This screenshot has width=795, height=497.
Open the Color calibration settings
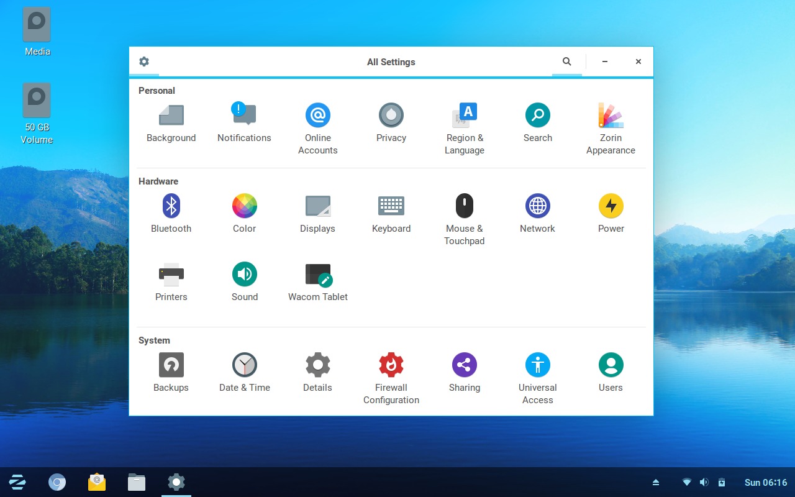(x=244, y=211)
